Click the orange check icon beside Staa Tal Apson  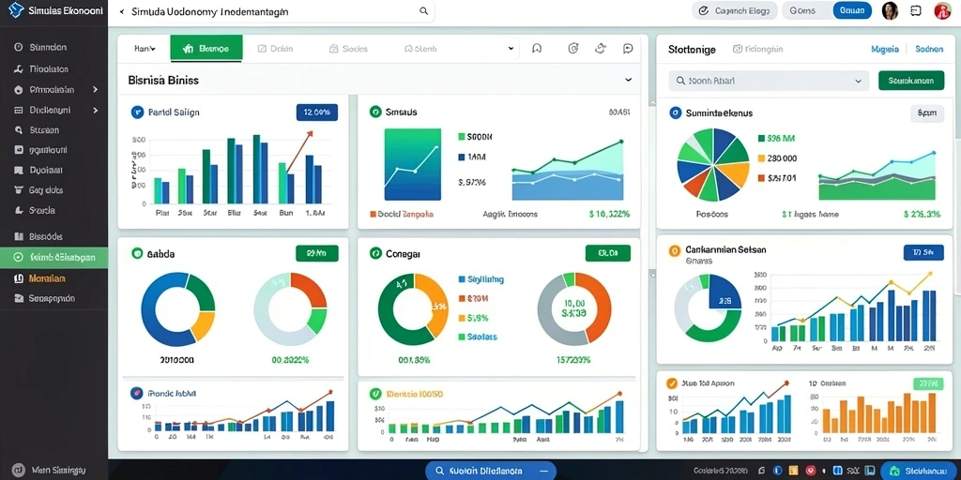pyautogui.click(x=672, y=383)
